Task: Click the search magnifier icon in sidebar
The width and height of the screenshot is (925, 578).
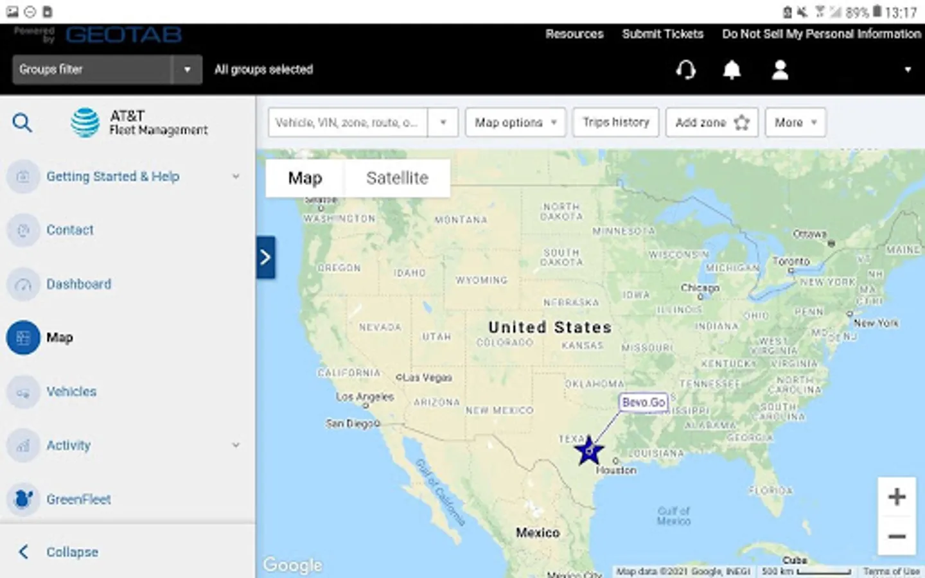Action: (x=22, y=122)
